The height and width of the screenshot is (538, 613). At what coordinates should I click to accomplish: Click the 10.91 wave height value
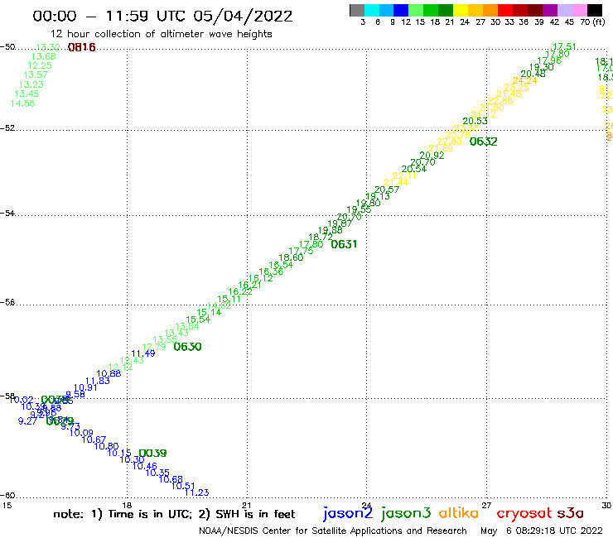tap(85, 387)
